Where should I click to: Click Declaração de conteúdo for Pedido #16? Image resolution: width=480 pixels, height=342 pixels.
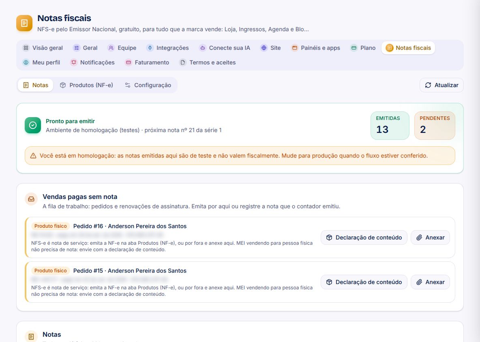click(364, 237)
